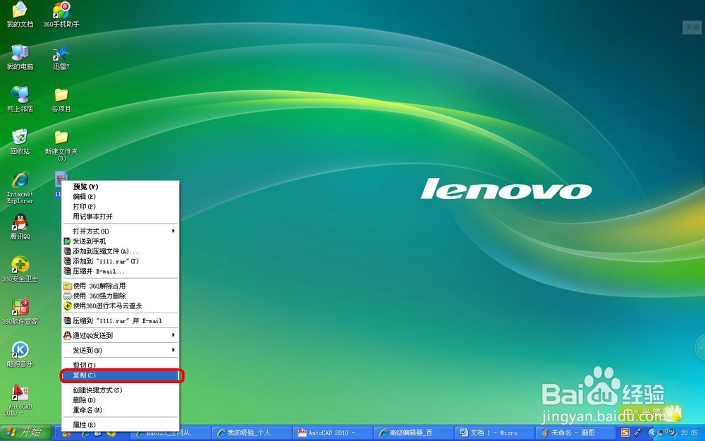The width and height of the screenshot is (705, 441).
Task: Choose 创建快捷方式(S) in the context menu
Action: (x=120, y=389)
